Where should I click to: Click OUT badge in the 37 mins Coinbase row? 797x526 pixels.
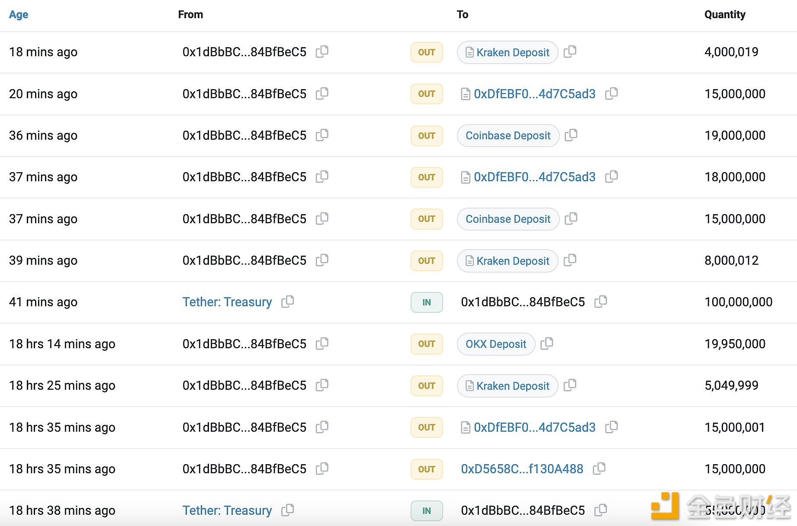tap(426, 219)
